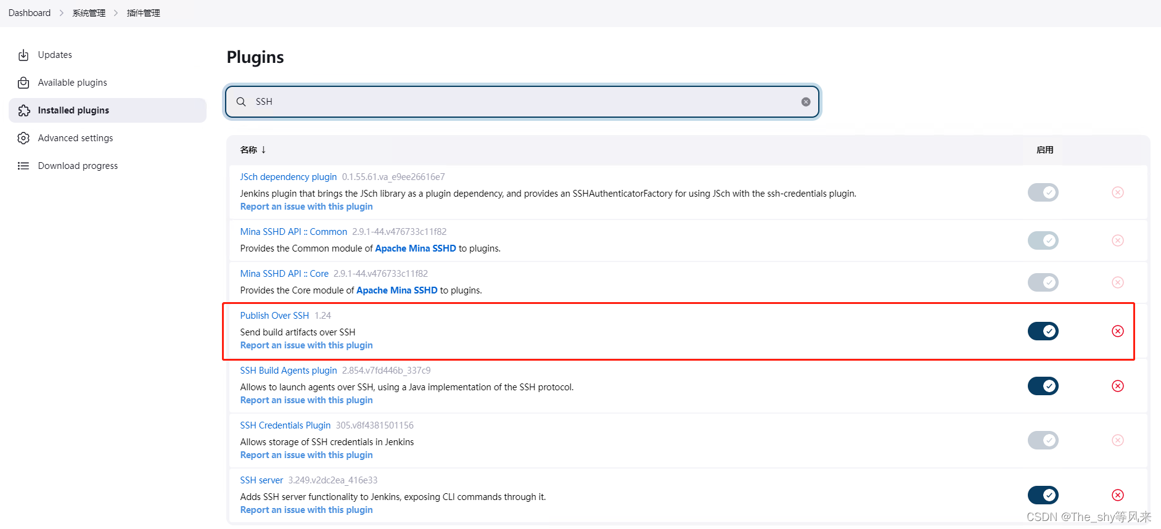The image size is (1161, 529).
Task: Click the 启用 column header
Action: point(1044,150)
